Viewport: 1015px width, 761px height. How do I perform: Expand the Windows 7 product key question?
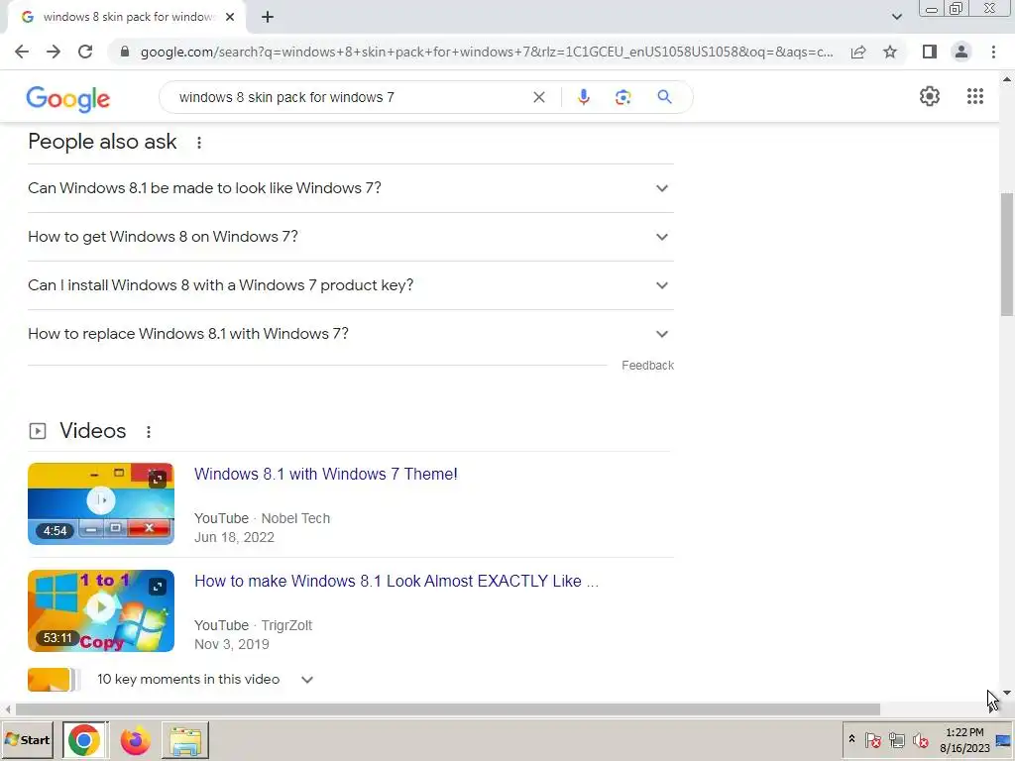350,285
